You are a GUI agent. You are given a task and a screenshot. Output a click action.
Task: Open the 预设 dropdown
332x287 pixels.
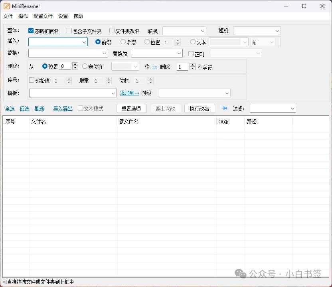195,93
